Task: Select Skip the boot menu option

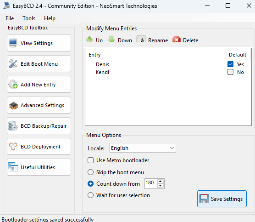Action: pos(91,172)
